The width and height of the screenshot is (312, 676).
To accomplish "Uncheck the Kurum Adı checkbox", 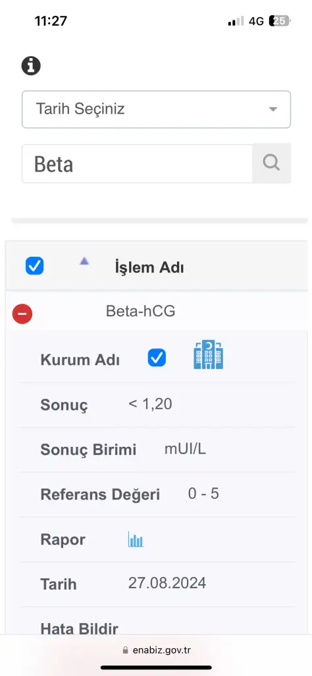I will (x=157, y=358).
